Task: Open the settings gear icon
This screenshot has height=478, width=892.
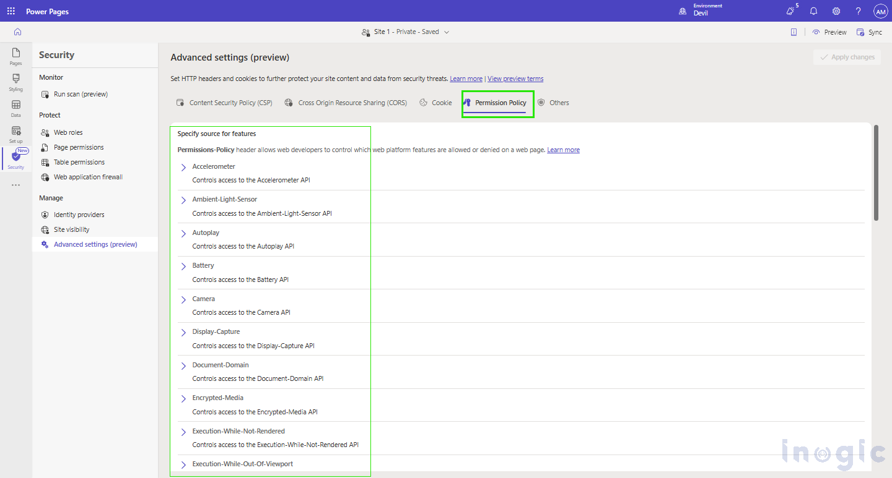Action: [x=836, y=11]
